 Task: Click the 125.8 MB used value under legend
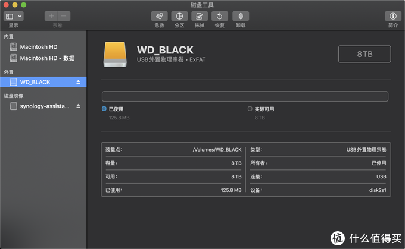(119, 118)
